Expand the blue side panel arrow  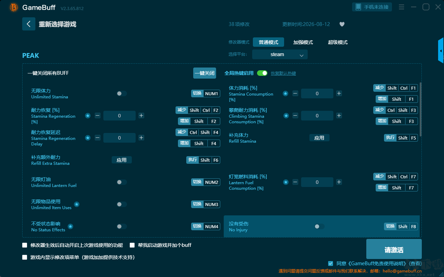(441, 51)
